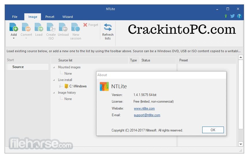Click the scrollbar up arrow

241,57
